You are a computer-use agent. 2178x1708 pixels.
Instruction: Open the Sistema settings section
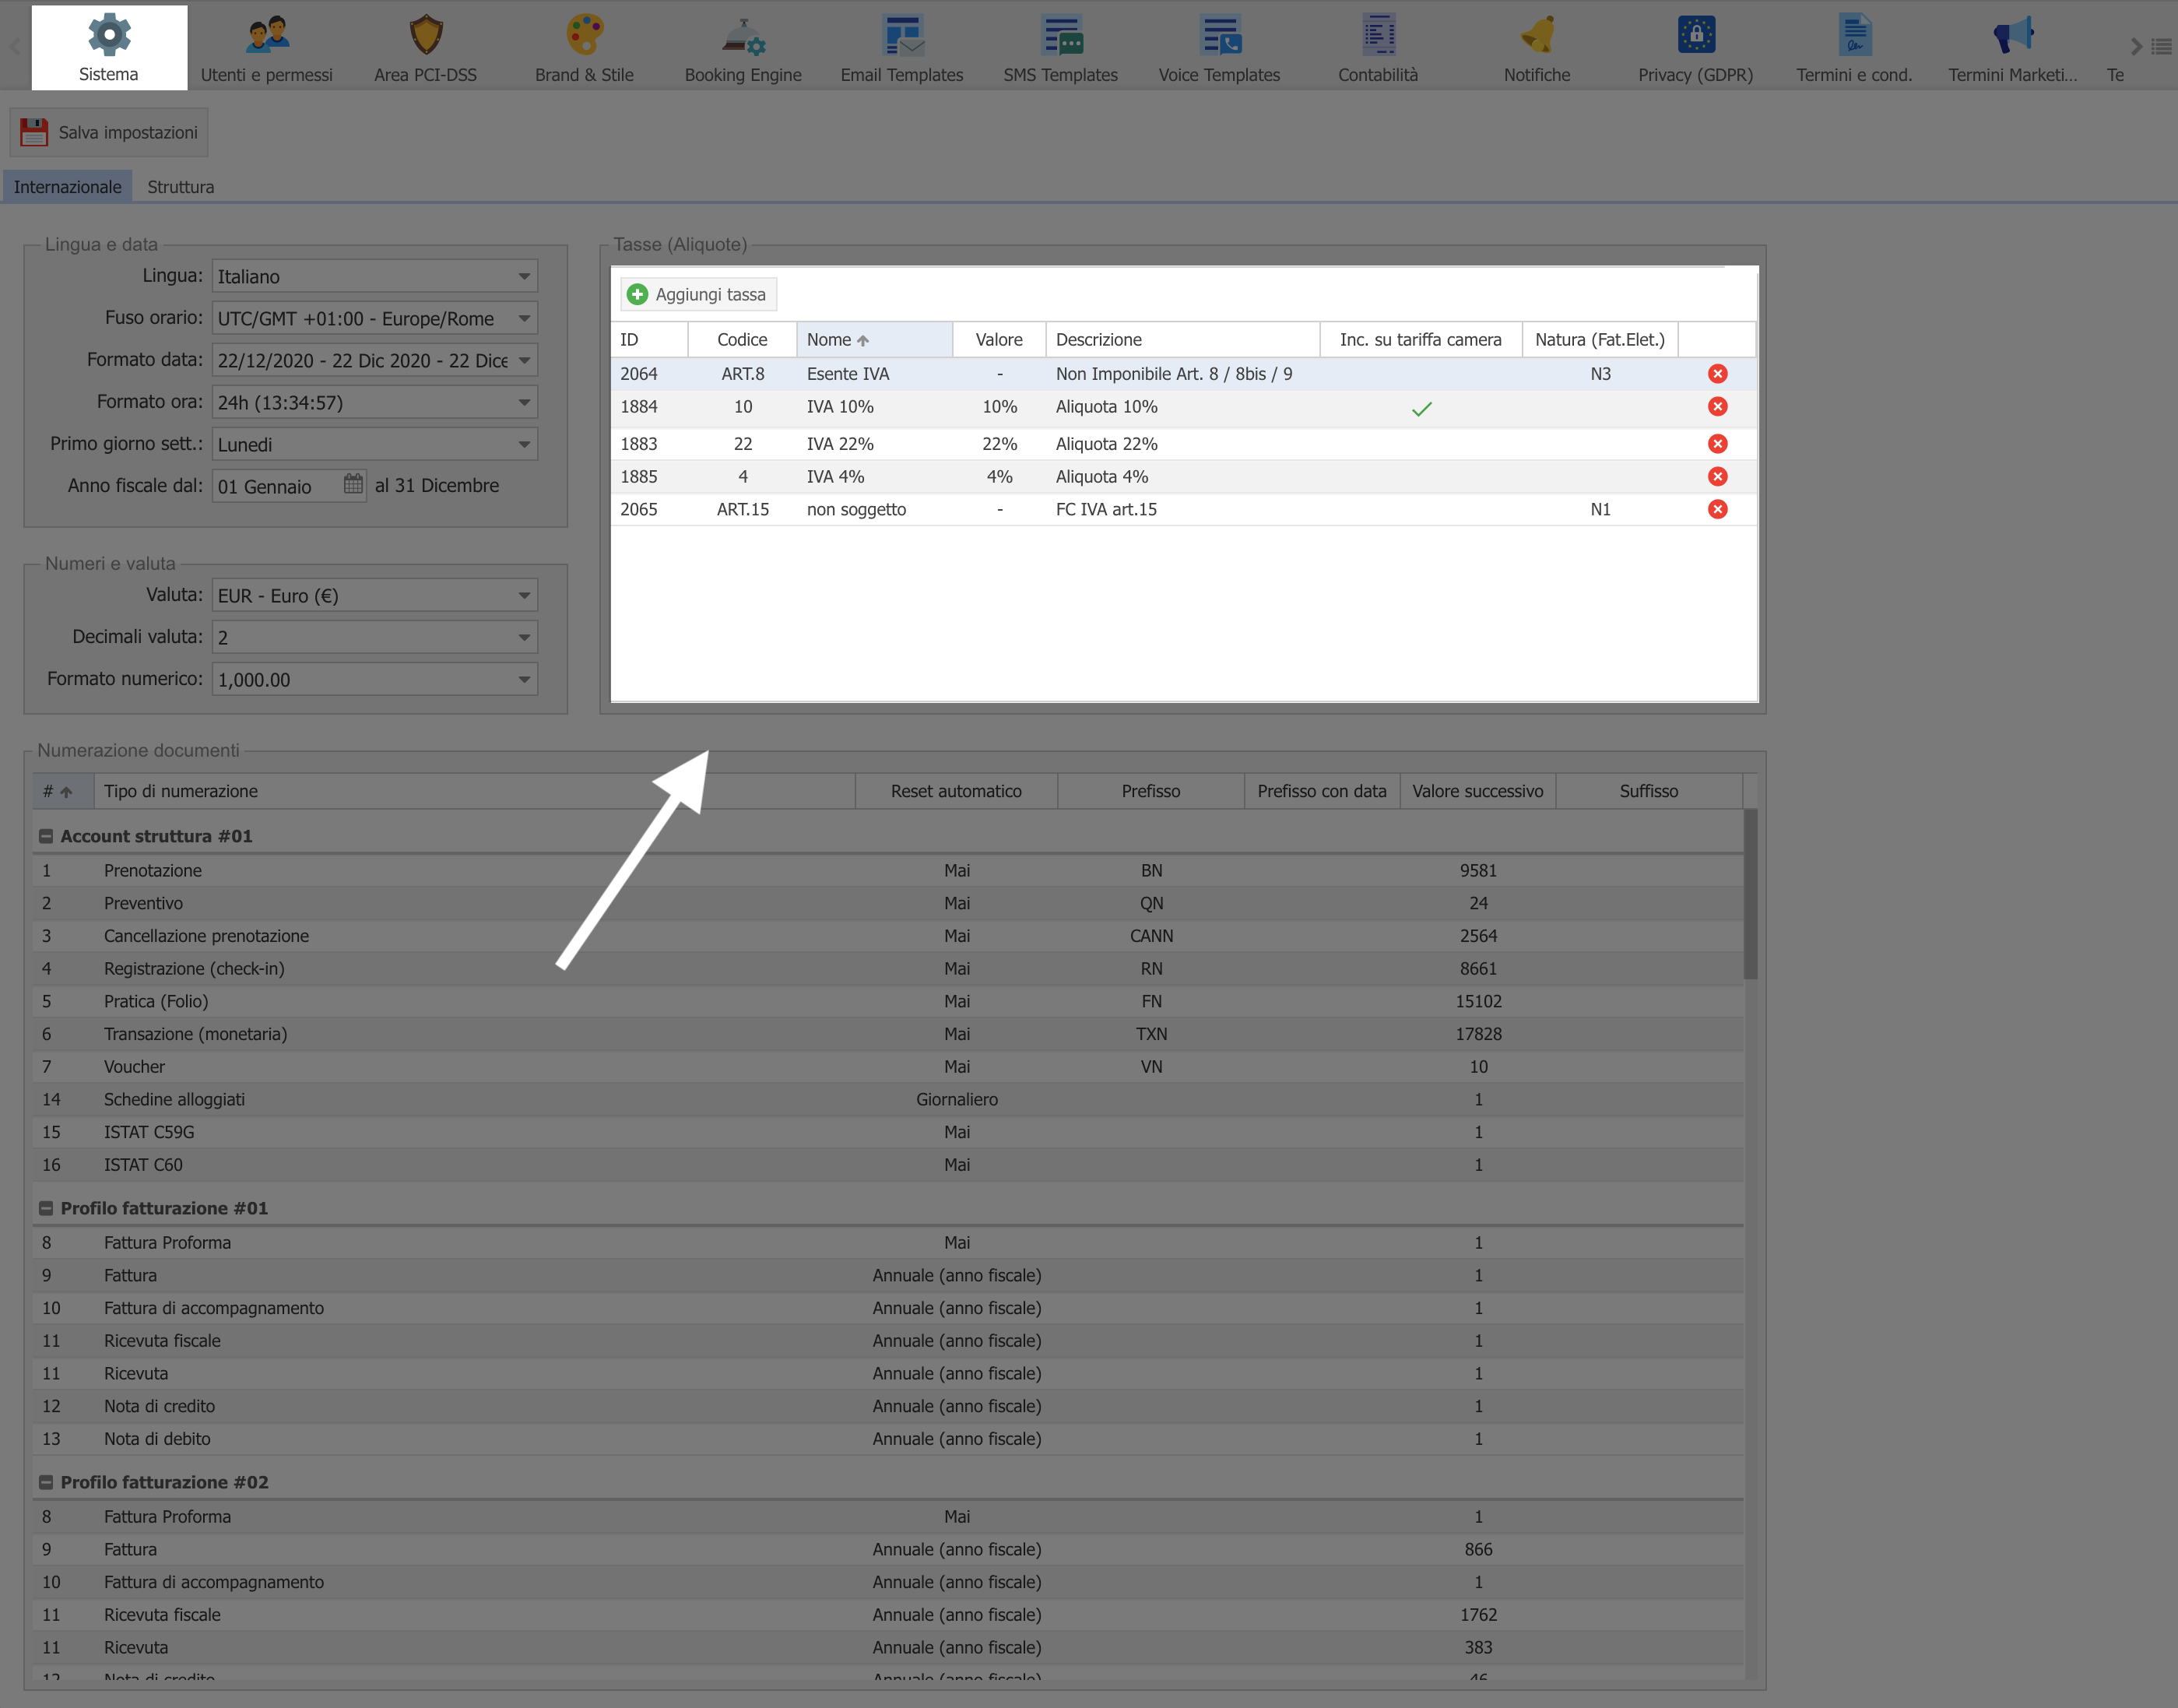(109, 48)
